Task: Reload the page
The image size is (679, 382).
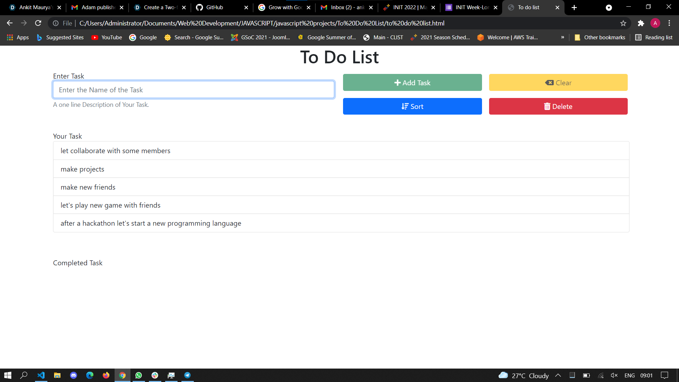Action: point(38,23)
